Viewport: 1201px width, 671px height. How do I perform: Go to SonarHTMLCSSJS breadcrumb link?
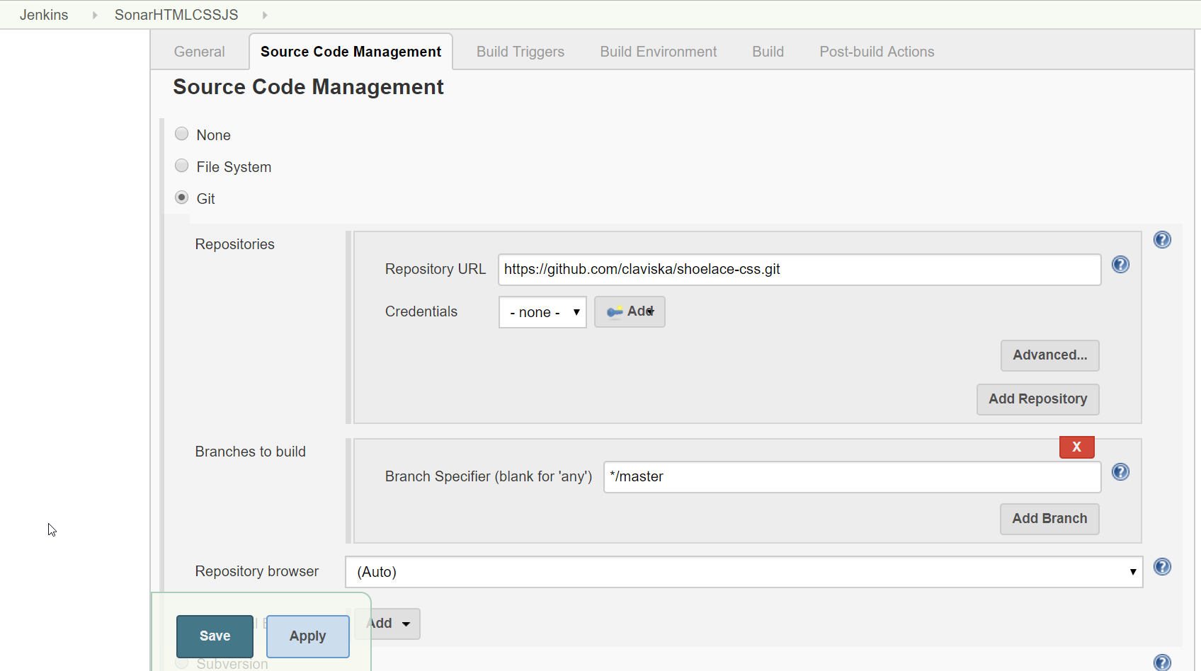176,15
